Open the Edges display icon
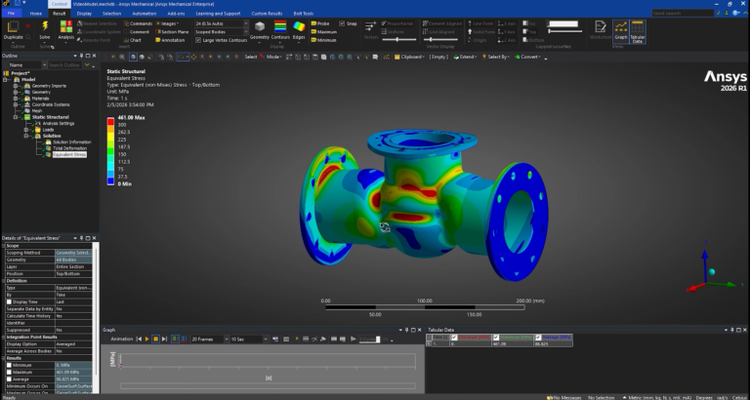 (x=299, y=26)
